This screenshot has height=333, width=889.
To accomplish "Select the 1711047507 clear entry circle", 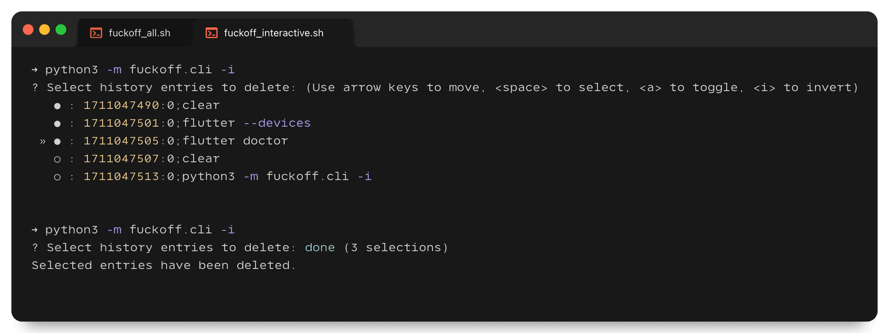I will tap(57, 159).
